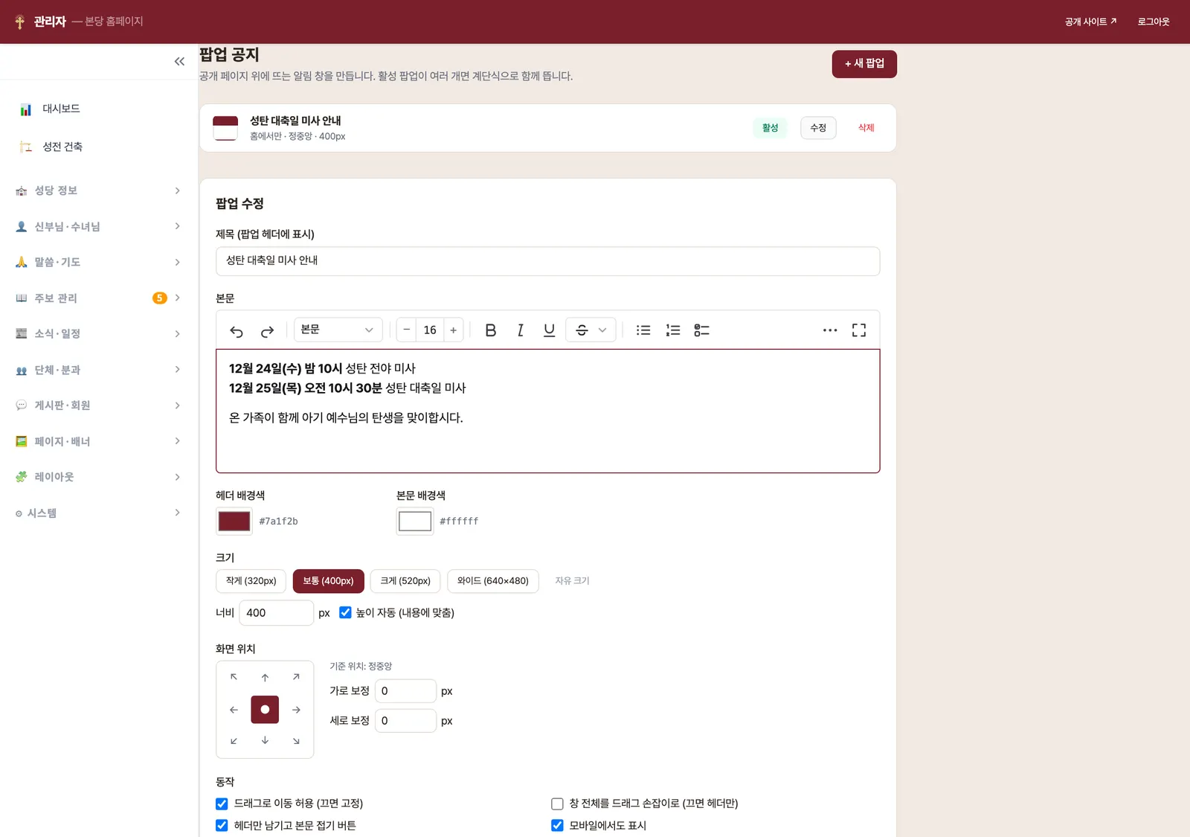Click the 가로 보정 offset field
This screenshot has height=837, width=1190.
405,691
